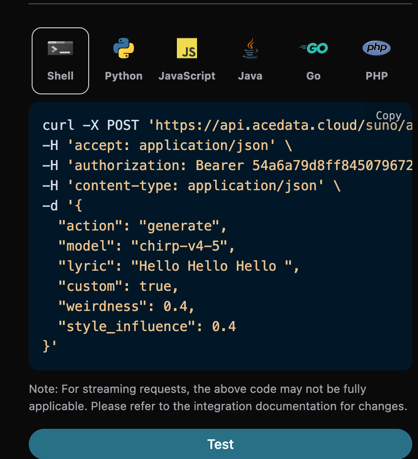This screenshot has width=418, height=459.
Task: Open the JavaScript code tab label
Action: (x=187, y=76)
